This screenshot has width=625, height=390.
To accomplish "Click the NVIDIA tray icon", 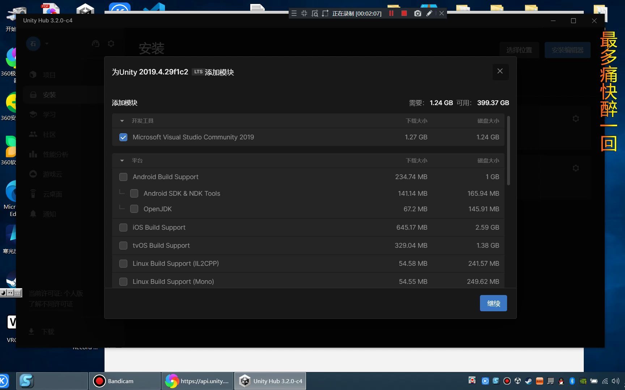I will 583,381.
